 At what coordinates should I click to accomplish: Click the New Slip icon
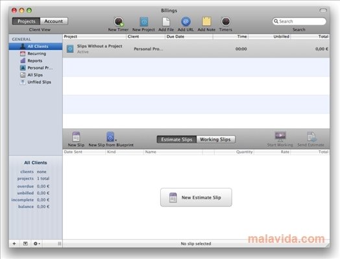pos(76,137)
